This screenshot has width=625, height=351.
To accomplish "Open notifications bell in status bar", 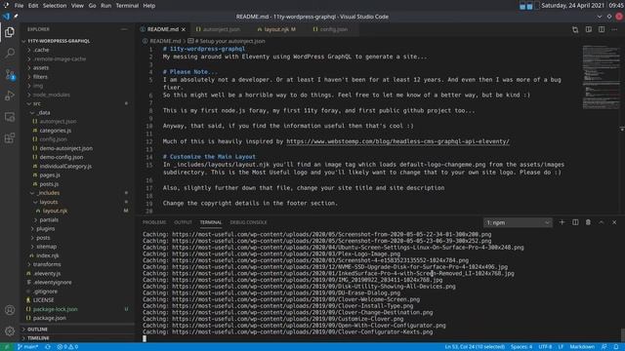I will (x=616, y=347).
